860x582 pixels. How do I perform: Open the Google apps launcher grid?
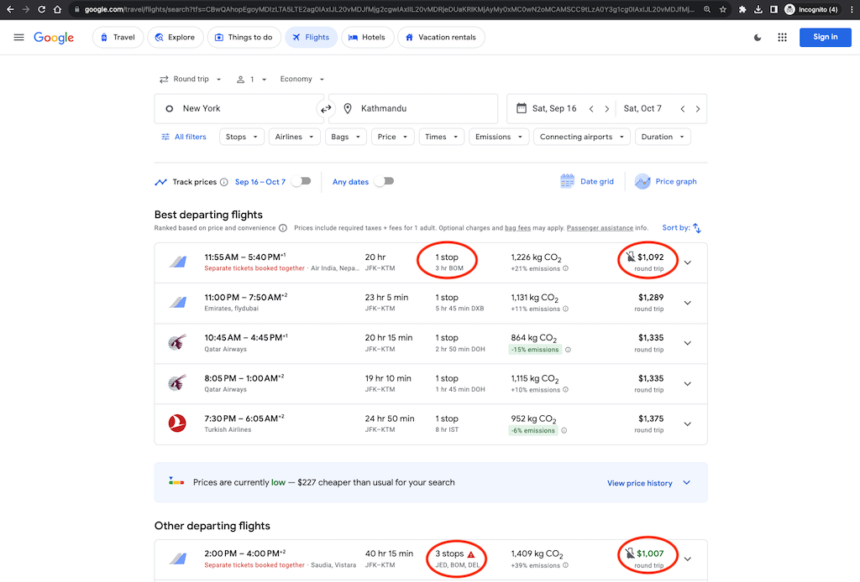782,37
